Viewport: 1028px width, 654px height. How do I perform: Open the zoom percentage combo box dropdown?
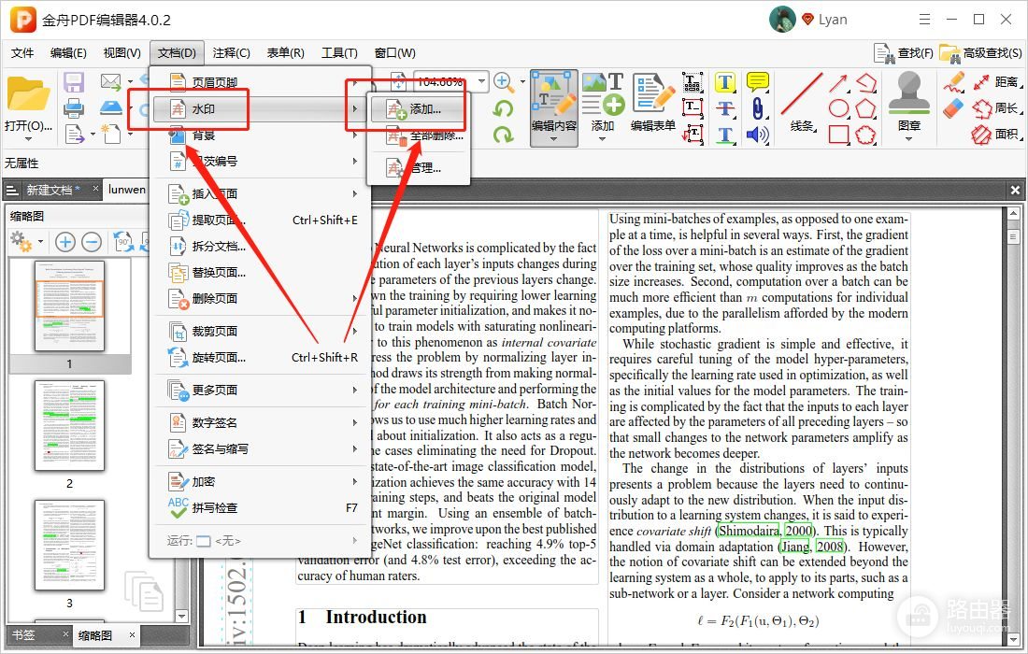[482, 81]
